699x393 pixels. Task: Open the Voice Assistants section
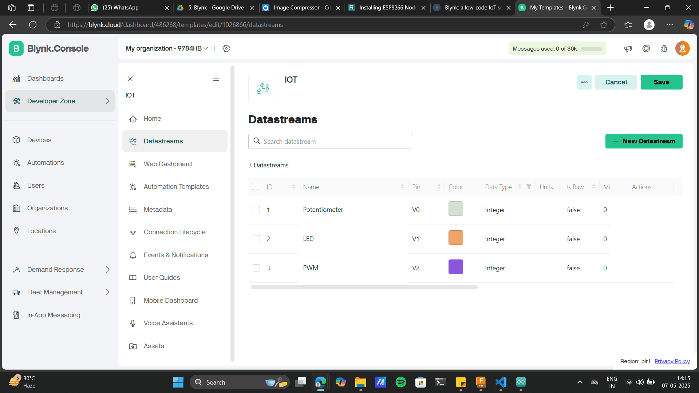(175, 323)
